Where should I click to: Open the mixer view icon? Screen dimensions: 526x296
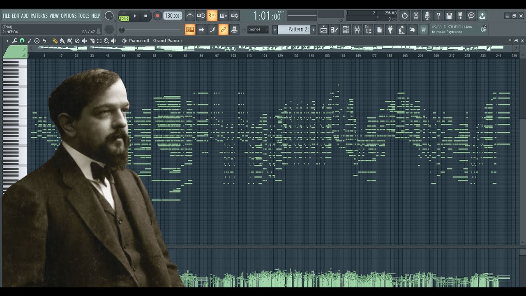(x=357, y=30)
